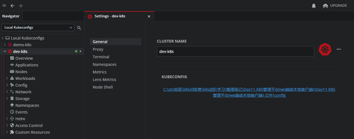This screenshot has height=139, width=354.
Task: Open the cluster icon three-dots menu
Action: (339, 49)
